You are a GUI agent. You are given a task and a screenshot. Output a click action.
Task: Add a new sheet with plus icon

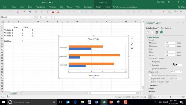tap(22, 93)
